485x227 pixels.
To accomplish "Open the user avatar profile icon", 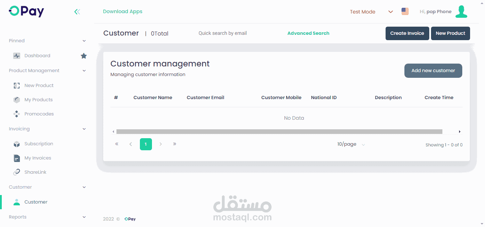I will coord(461,11).
